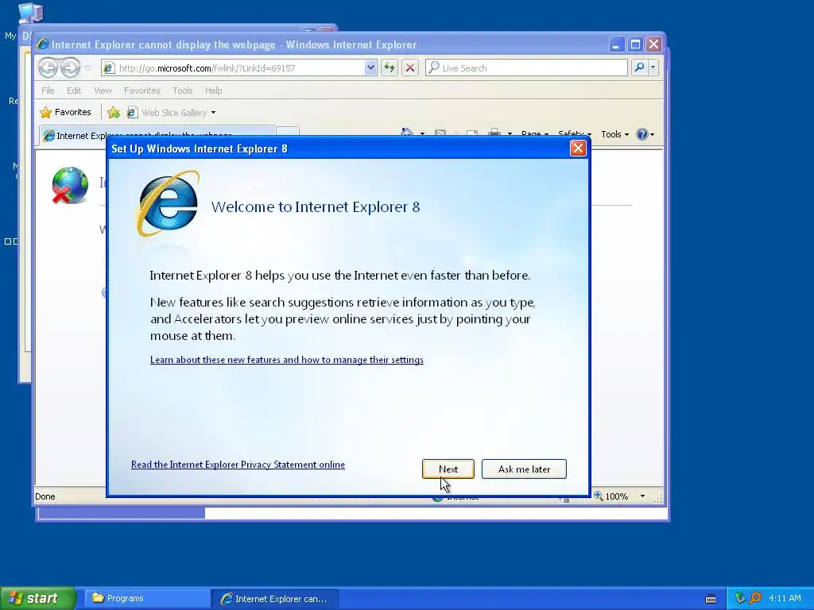
Task: Click the globe error icon on page
Action: coord(70,185)
